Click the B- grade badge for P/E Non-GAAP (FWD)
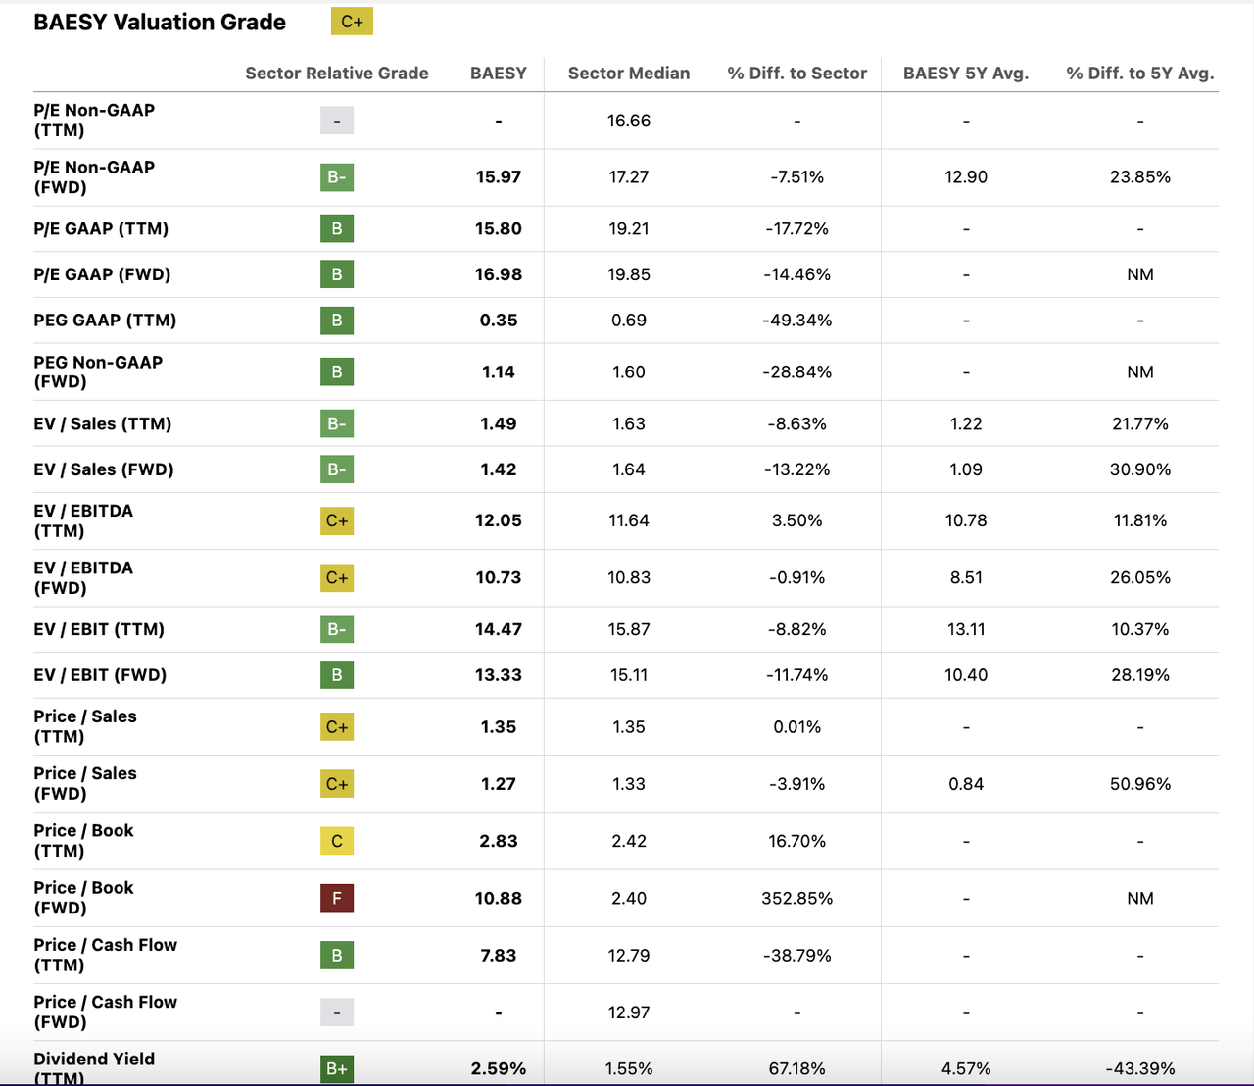Screen dimensions: 1254x1086 [x=337, y=177]
